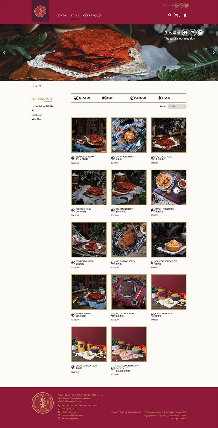The image size is (218, 428).
Task: Filter products by Ostrich icon
Action: click(x=132, y=98)
